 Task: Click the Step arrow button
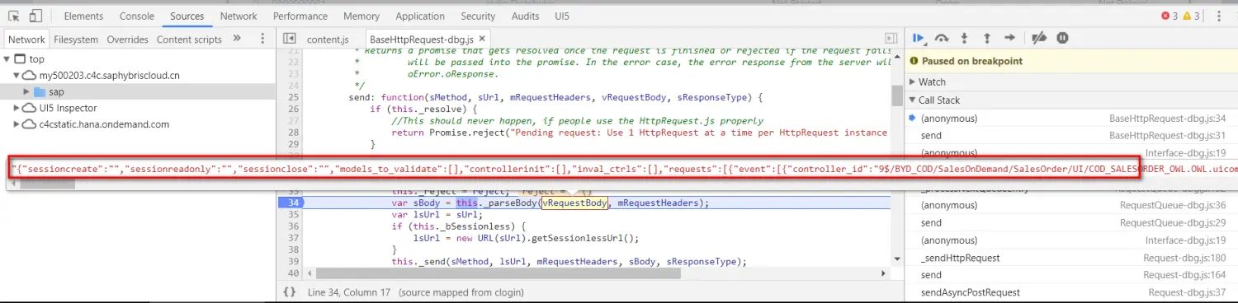click(1009, 38)
